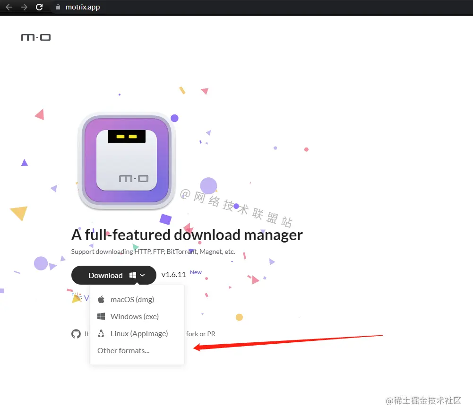
Task: Toggle the Download dropdown chevron
Action: (x=142, y=275)
